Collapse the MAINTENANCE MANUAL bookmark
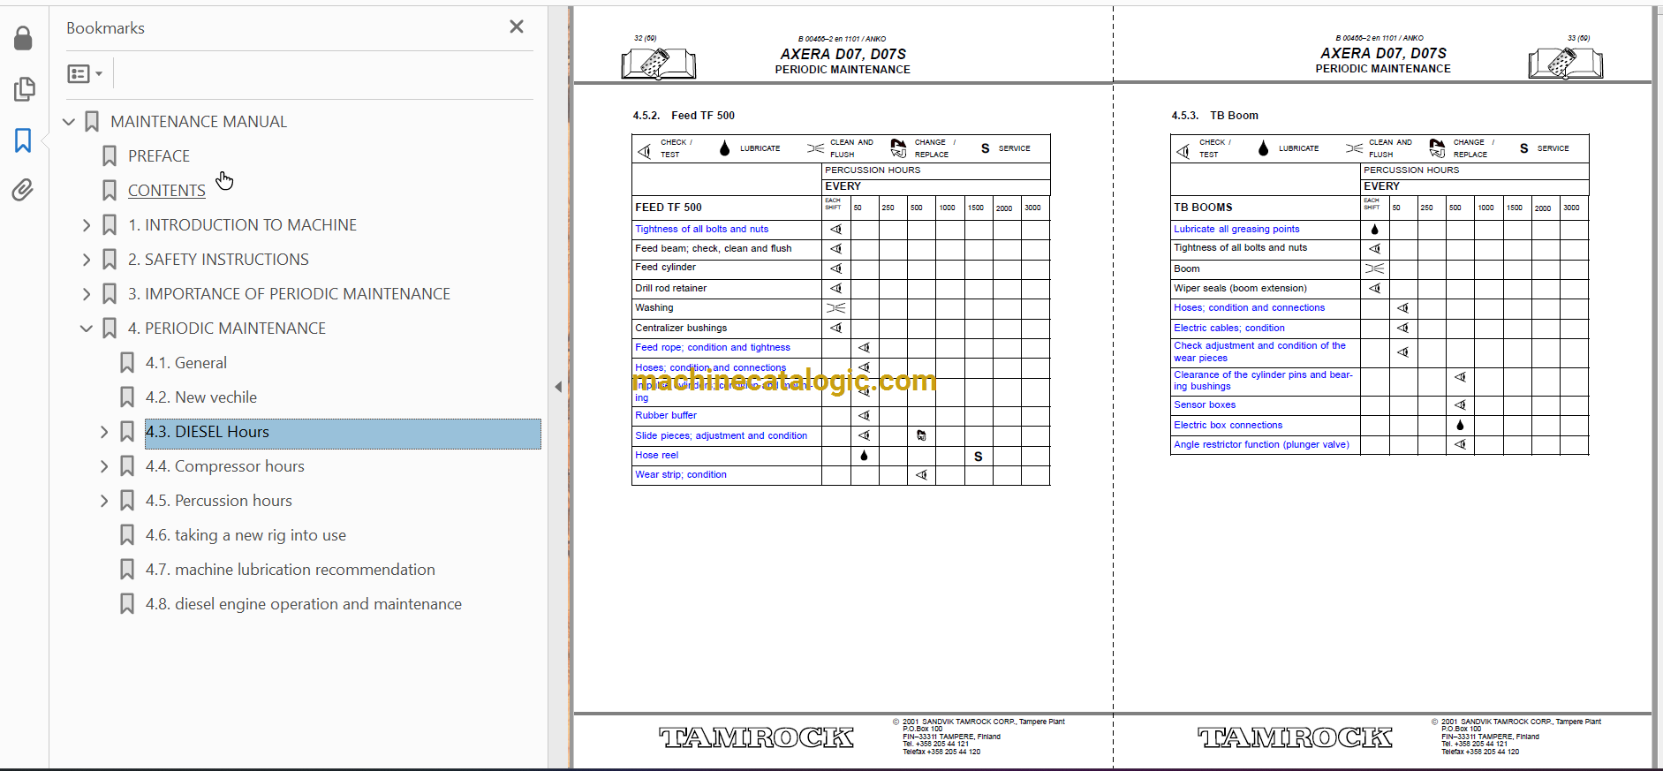Screen dimensions: 1663x771 click(69, 122)
